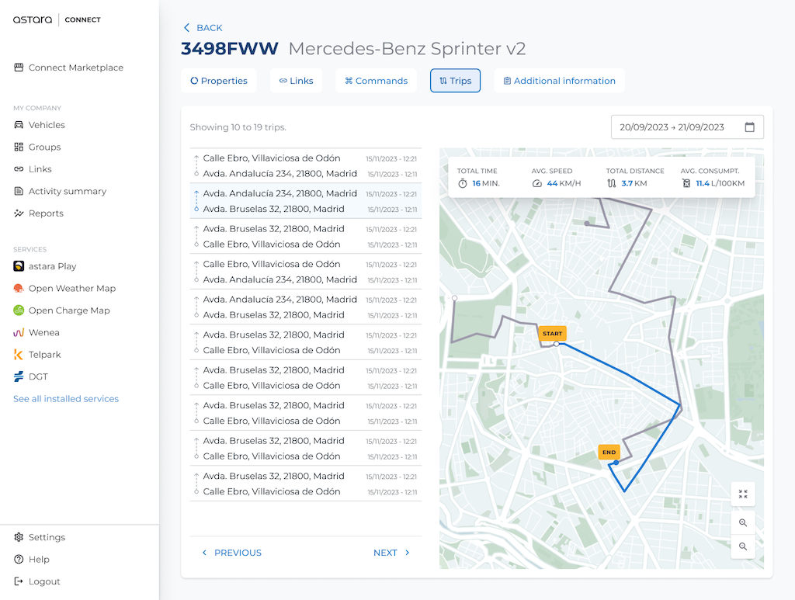Go to Vehicles in the sidebar

coord(47,125)
